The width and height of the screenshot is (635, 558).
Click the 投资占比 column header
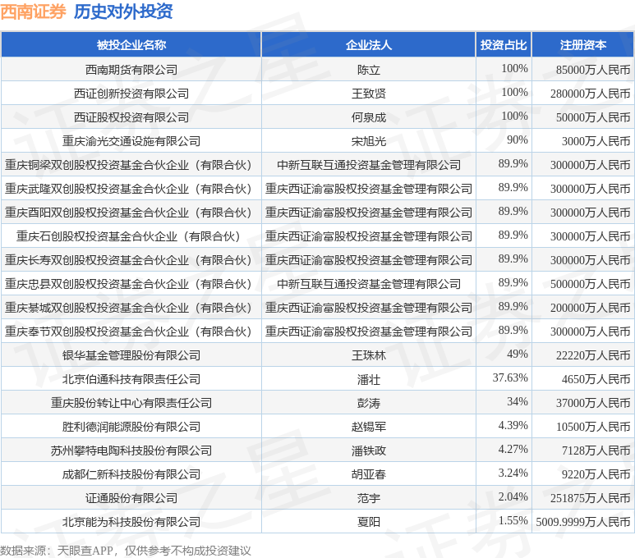pyautogui.click(x=504, y=44)
